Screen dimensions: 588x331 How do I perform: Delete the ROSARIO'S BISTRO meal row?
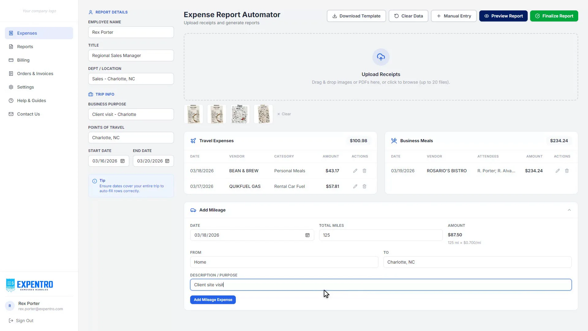coord(567,171)
